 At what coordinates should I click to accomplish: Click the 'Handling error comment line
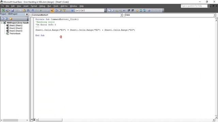pos(45,22)
